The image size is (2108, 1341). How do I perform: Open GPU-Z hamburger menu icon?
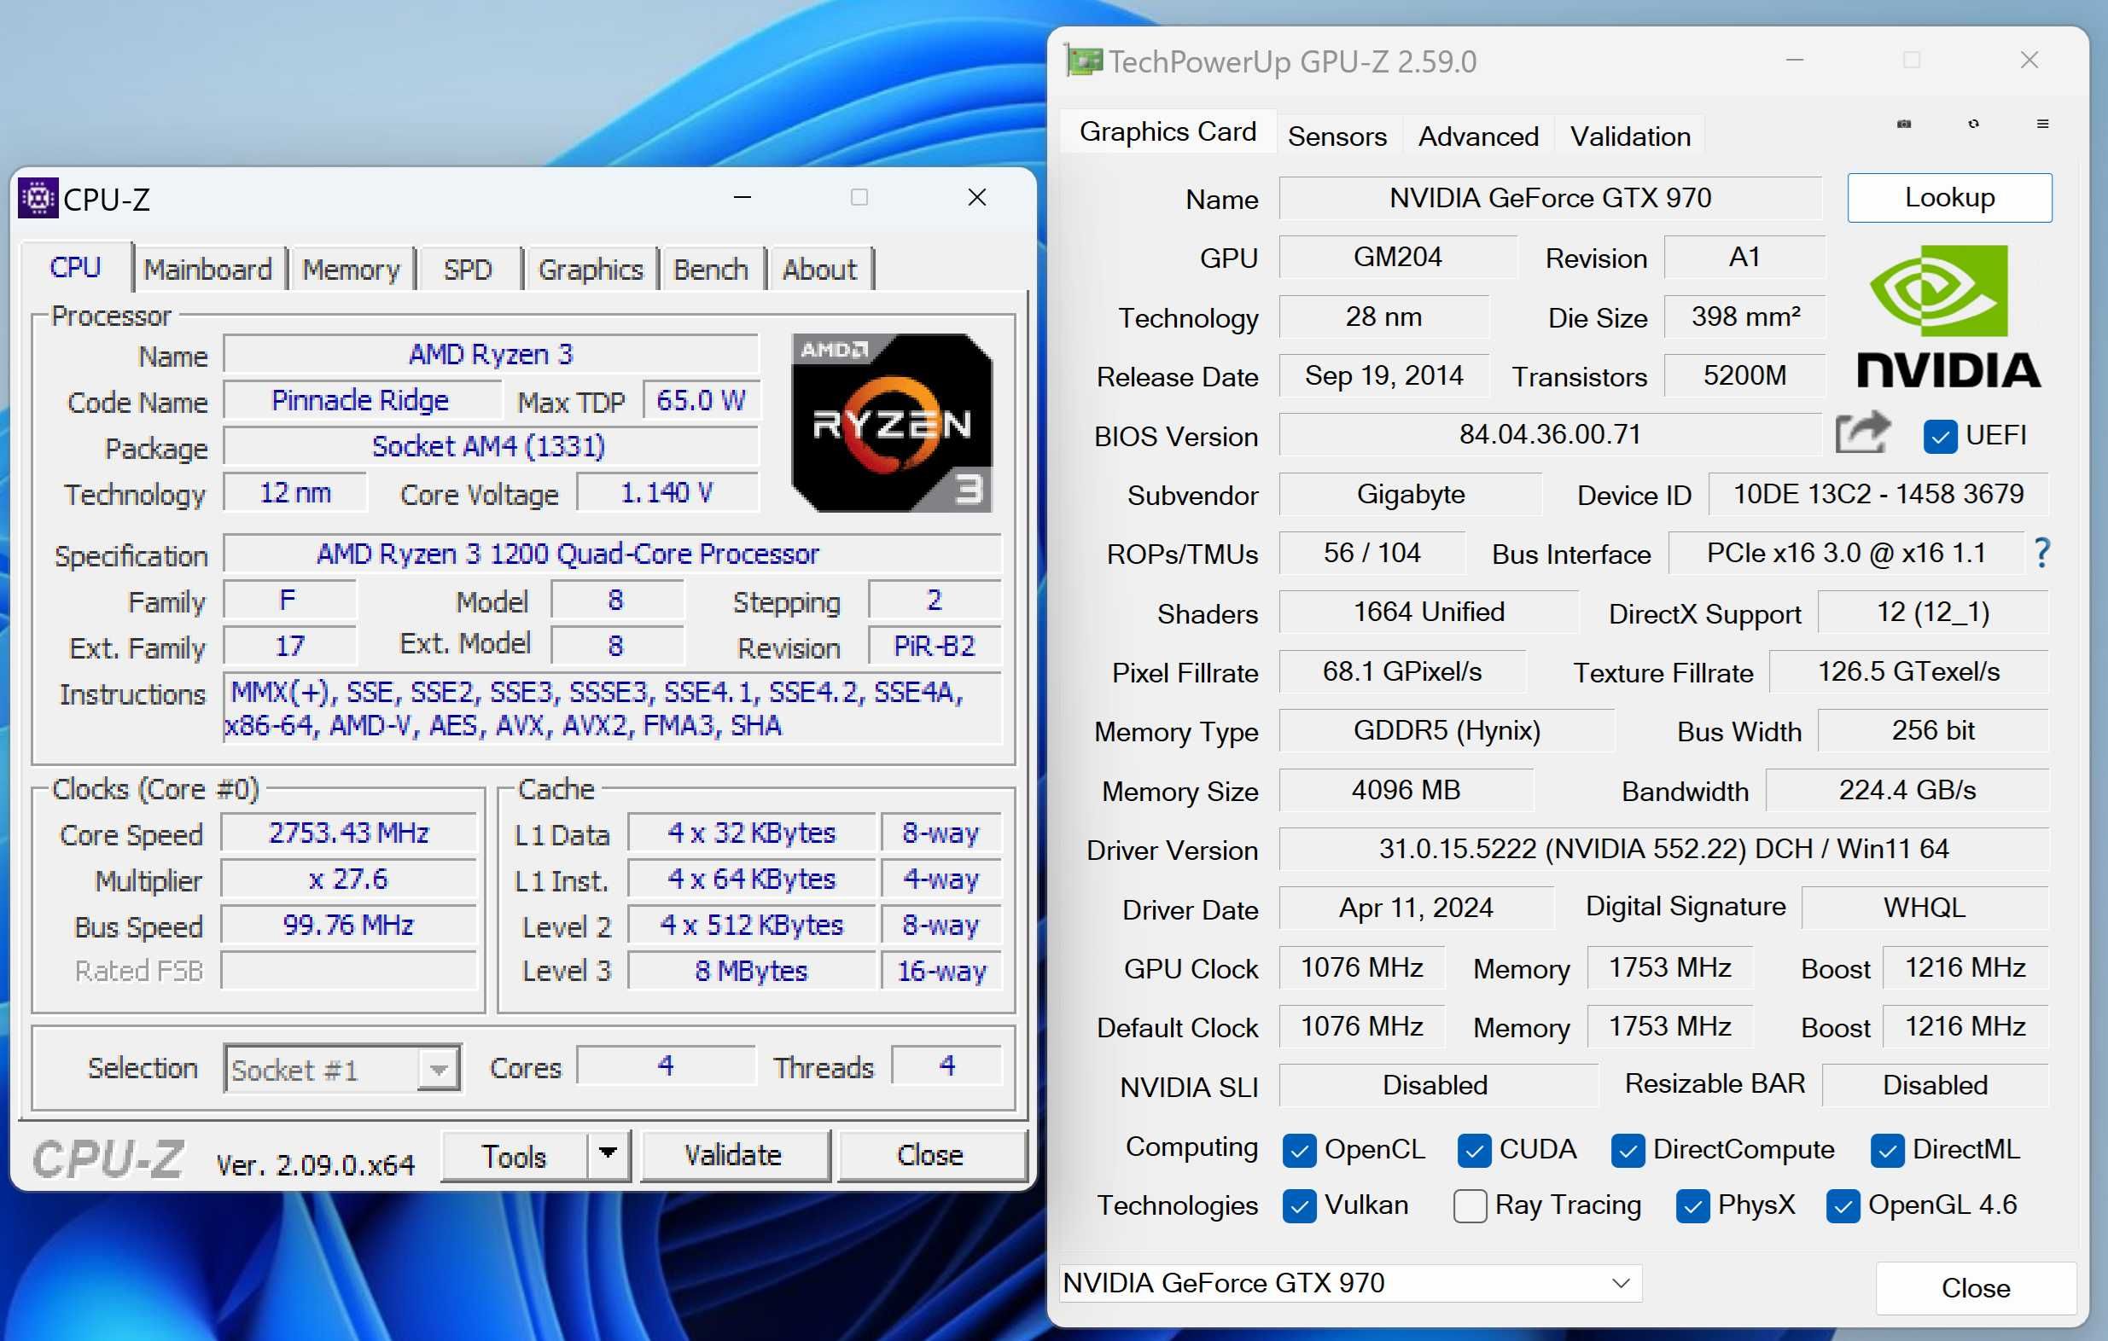click(2042, 125)
